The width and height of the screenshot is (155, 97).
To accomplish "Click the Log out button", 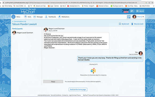I will click(140, 11).
